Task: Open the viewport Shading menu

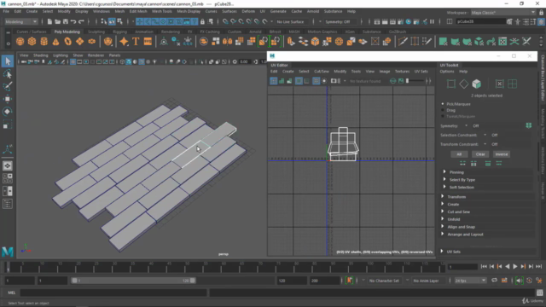Action: tap(40, 55)
